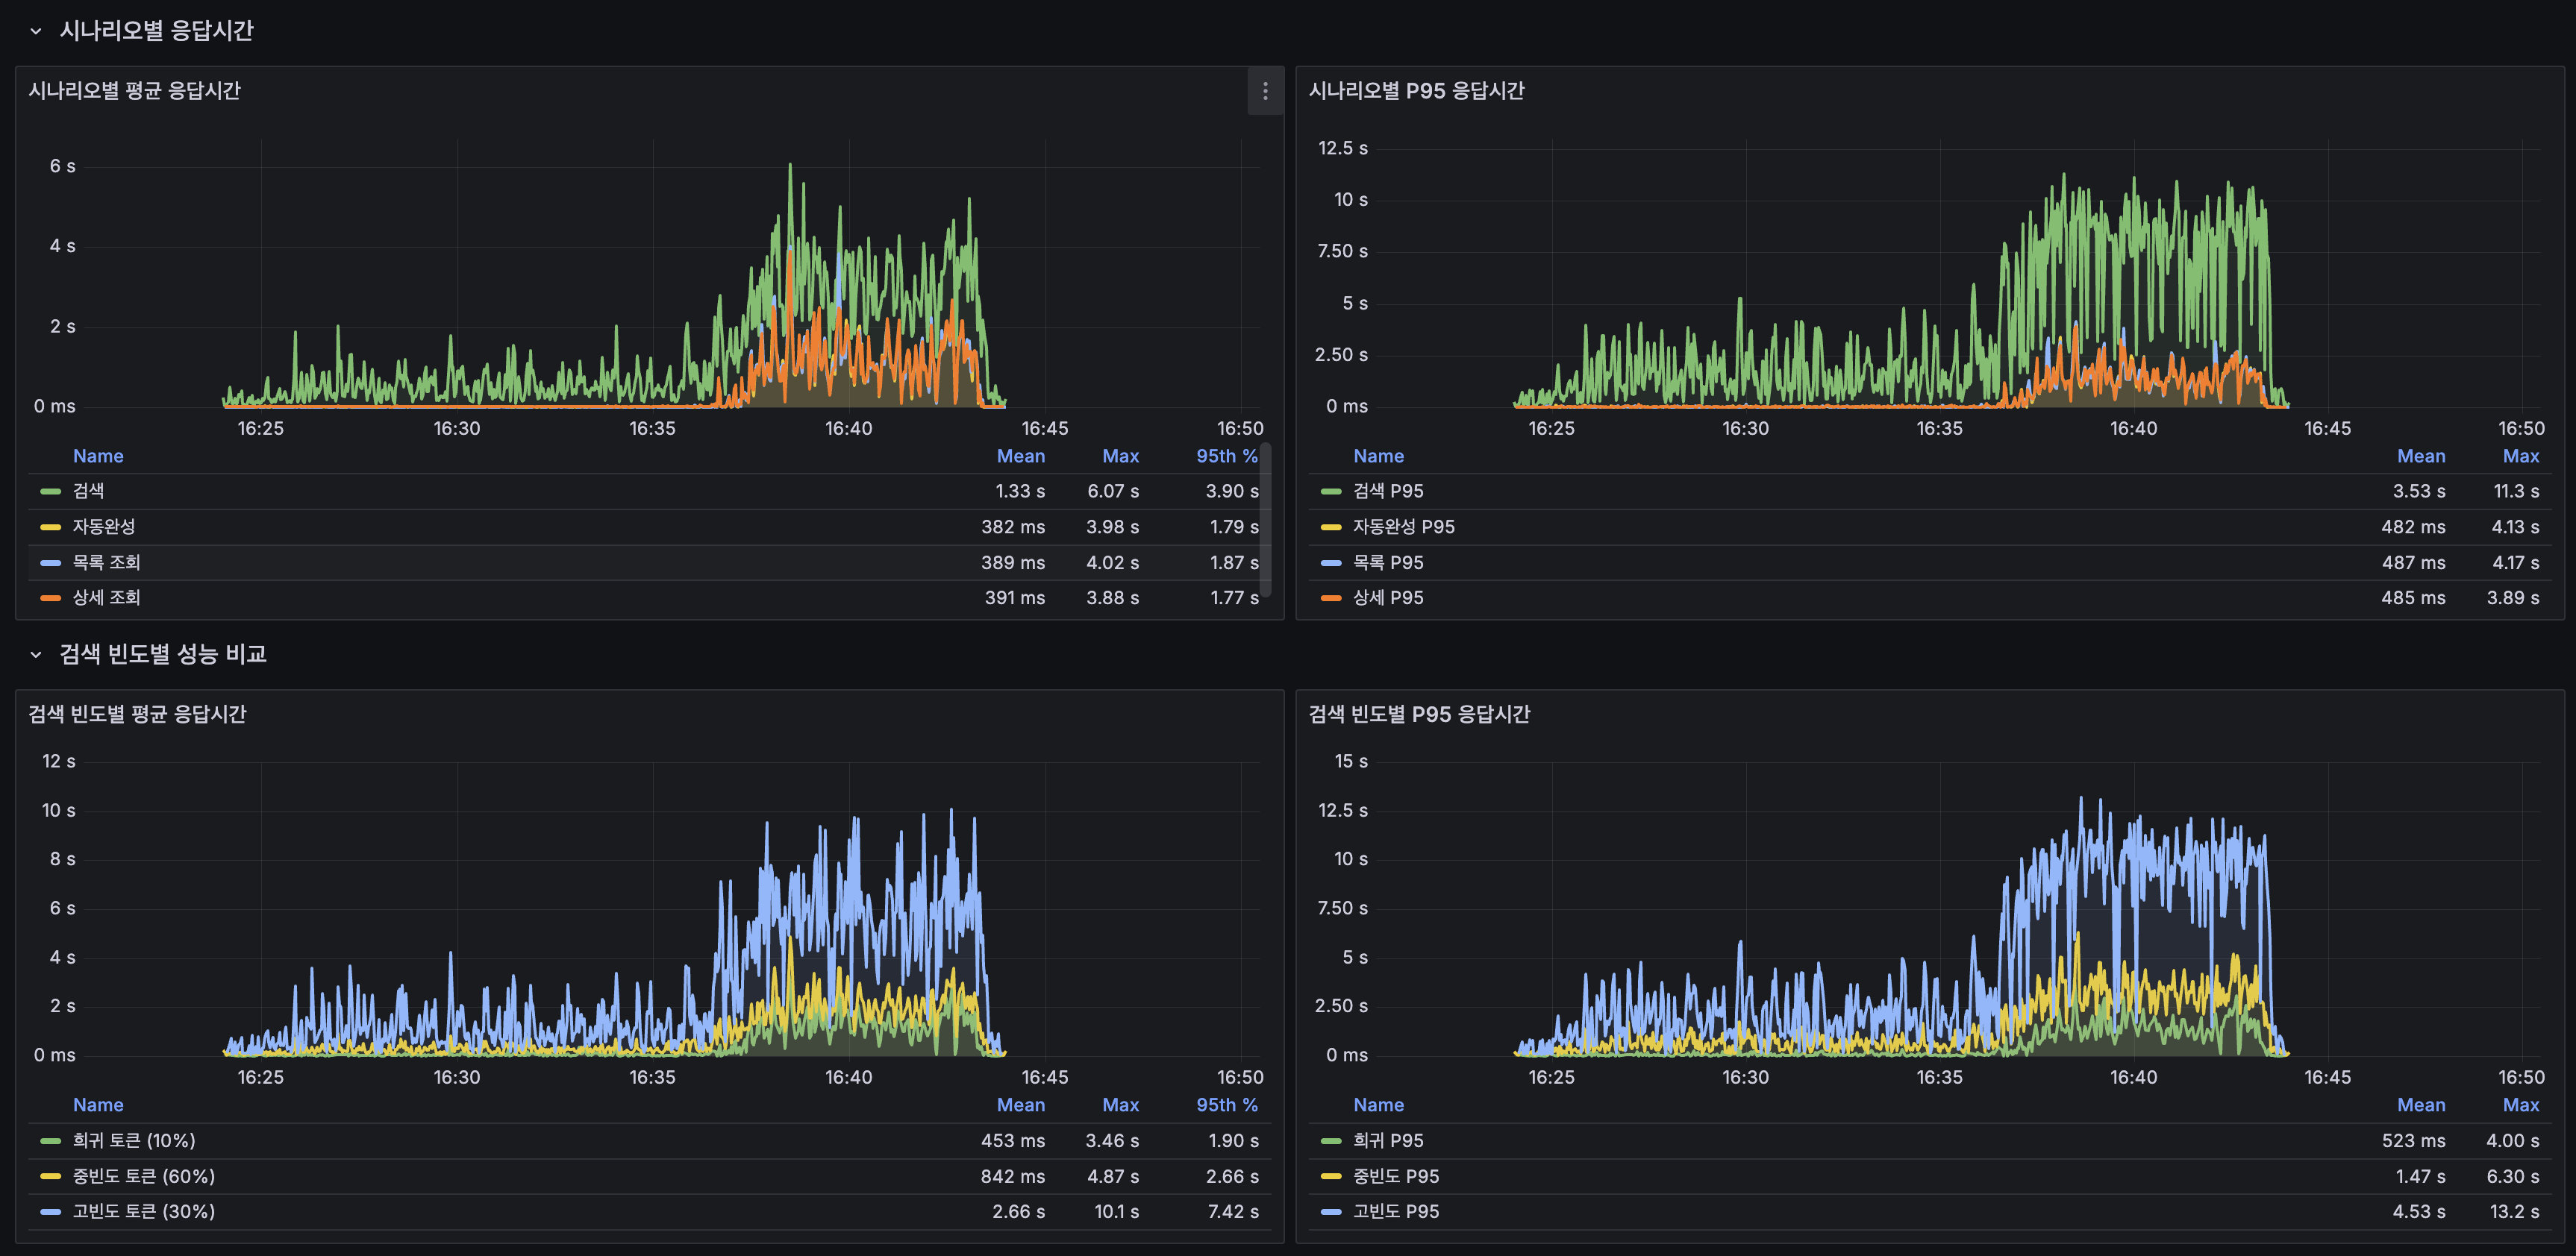Click the 중빈도 토큰 (60%) color line to recolor it
The image size is (2576, 1256).
[x=49, y=1176]
